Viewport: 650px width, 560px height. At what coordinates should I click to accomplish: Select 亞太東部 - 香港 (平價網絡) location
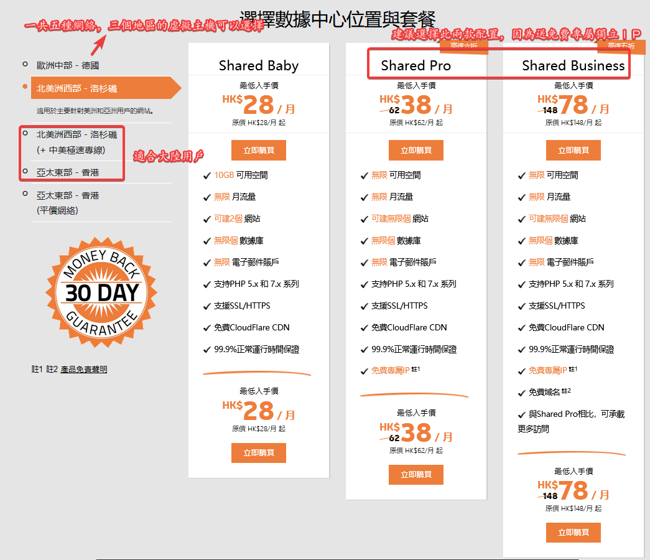(x=68, y=203)
